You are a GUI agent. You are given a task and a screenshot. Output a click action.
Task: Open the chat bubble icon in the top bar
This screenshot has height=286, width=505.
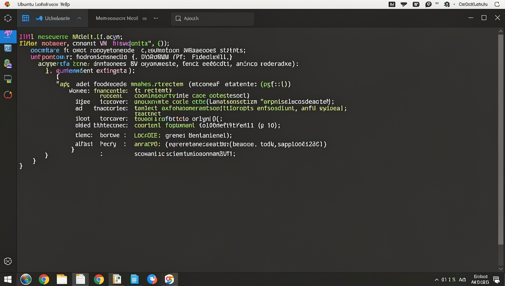click(428, 4)
